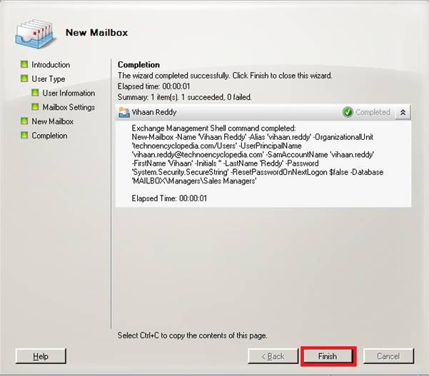Screen dimensions: 429x376
Task: Click the Cancel button
Action: point(388,356)
